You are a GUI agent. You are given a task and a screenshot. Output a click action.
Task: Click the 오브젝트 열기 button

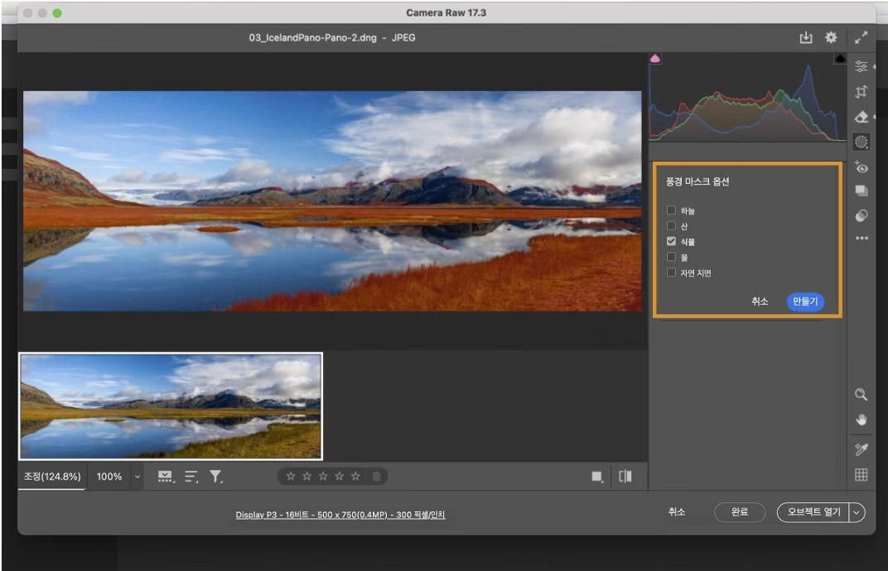point(813,512)
